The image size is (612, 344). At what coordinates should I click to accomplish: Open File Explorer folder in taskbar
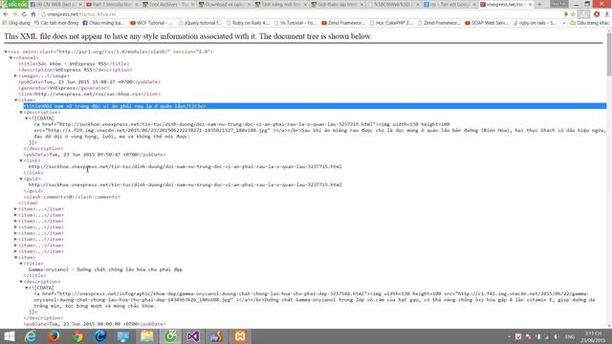tap(147, 336)
